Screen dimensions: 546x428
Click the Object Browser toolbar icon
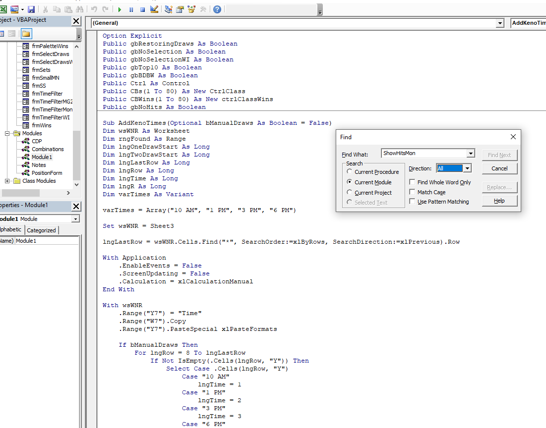pos(191,8)
